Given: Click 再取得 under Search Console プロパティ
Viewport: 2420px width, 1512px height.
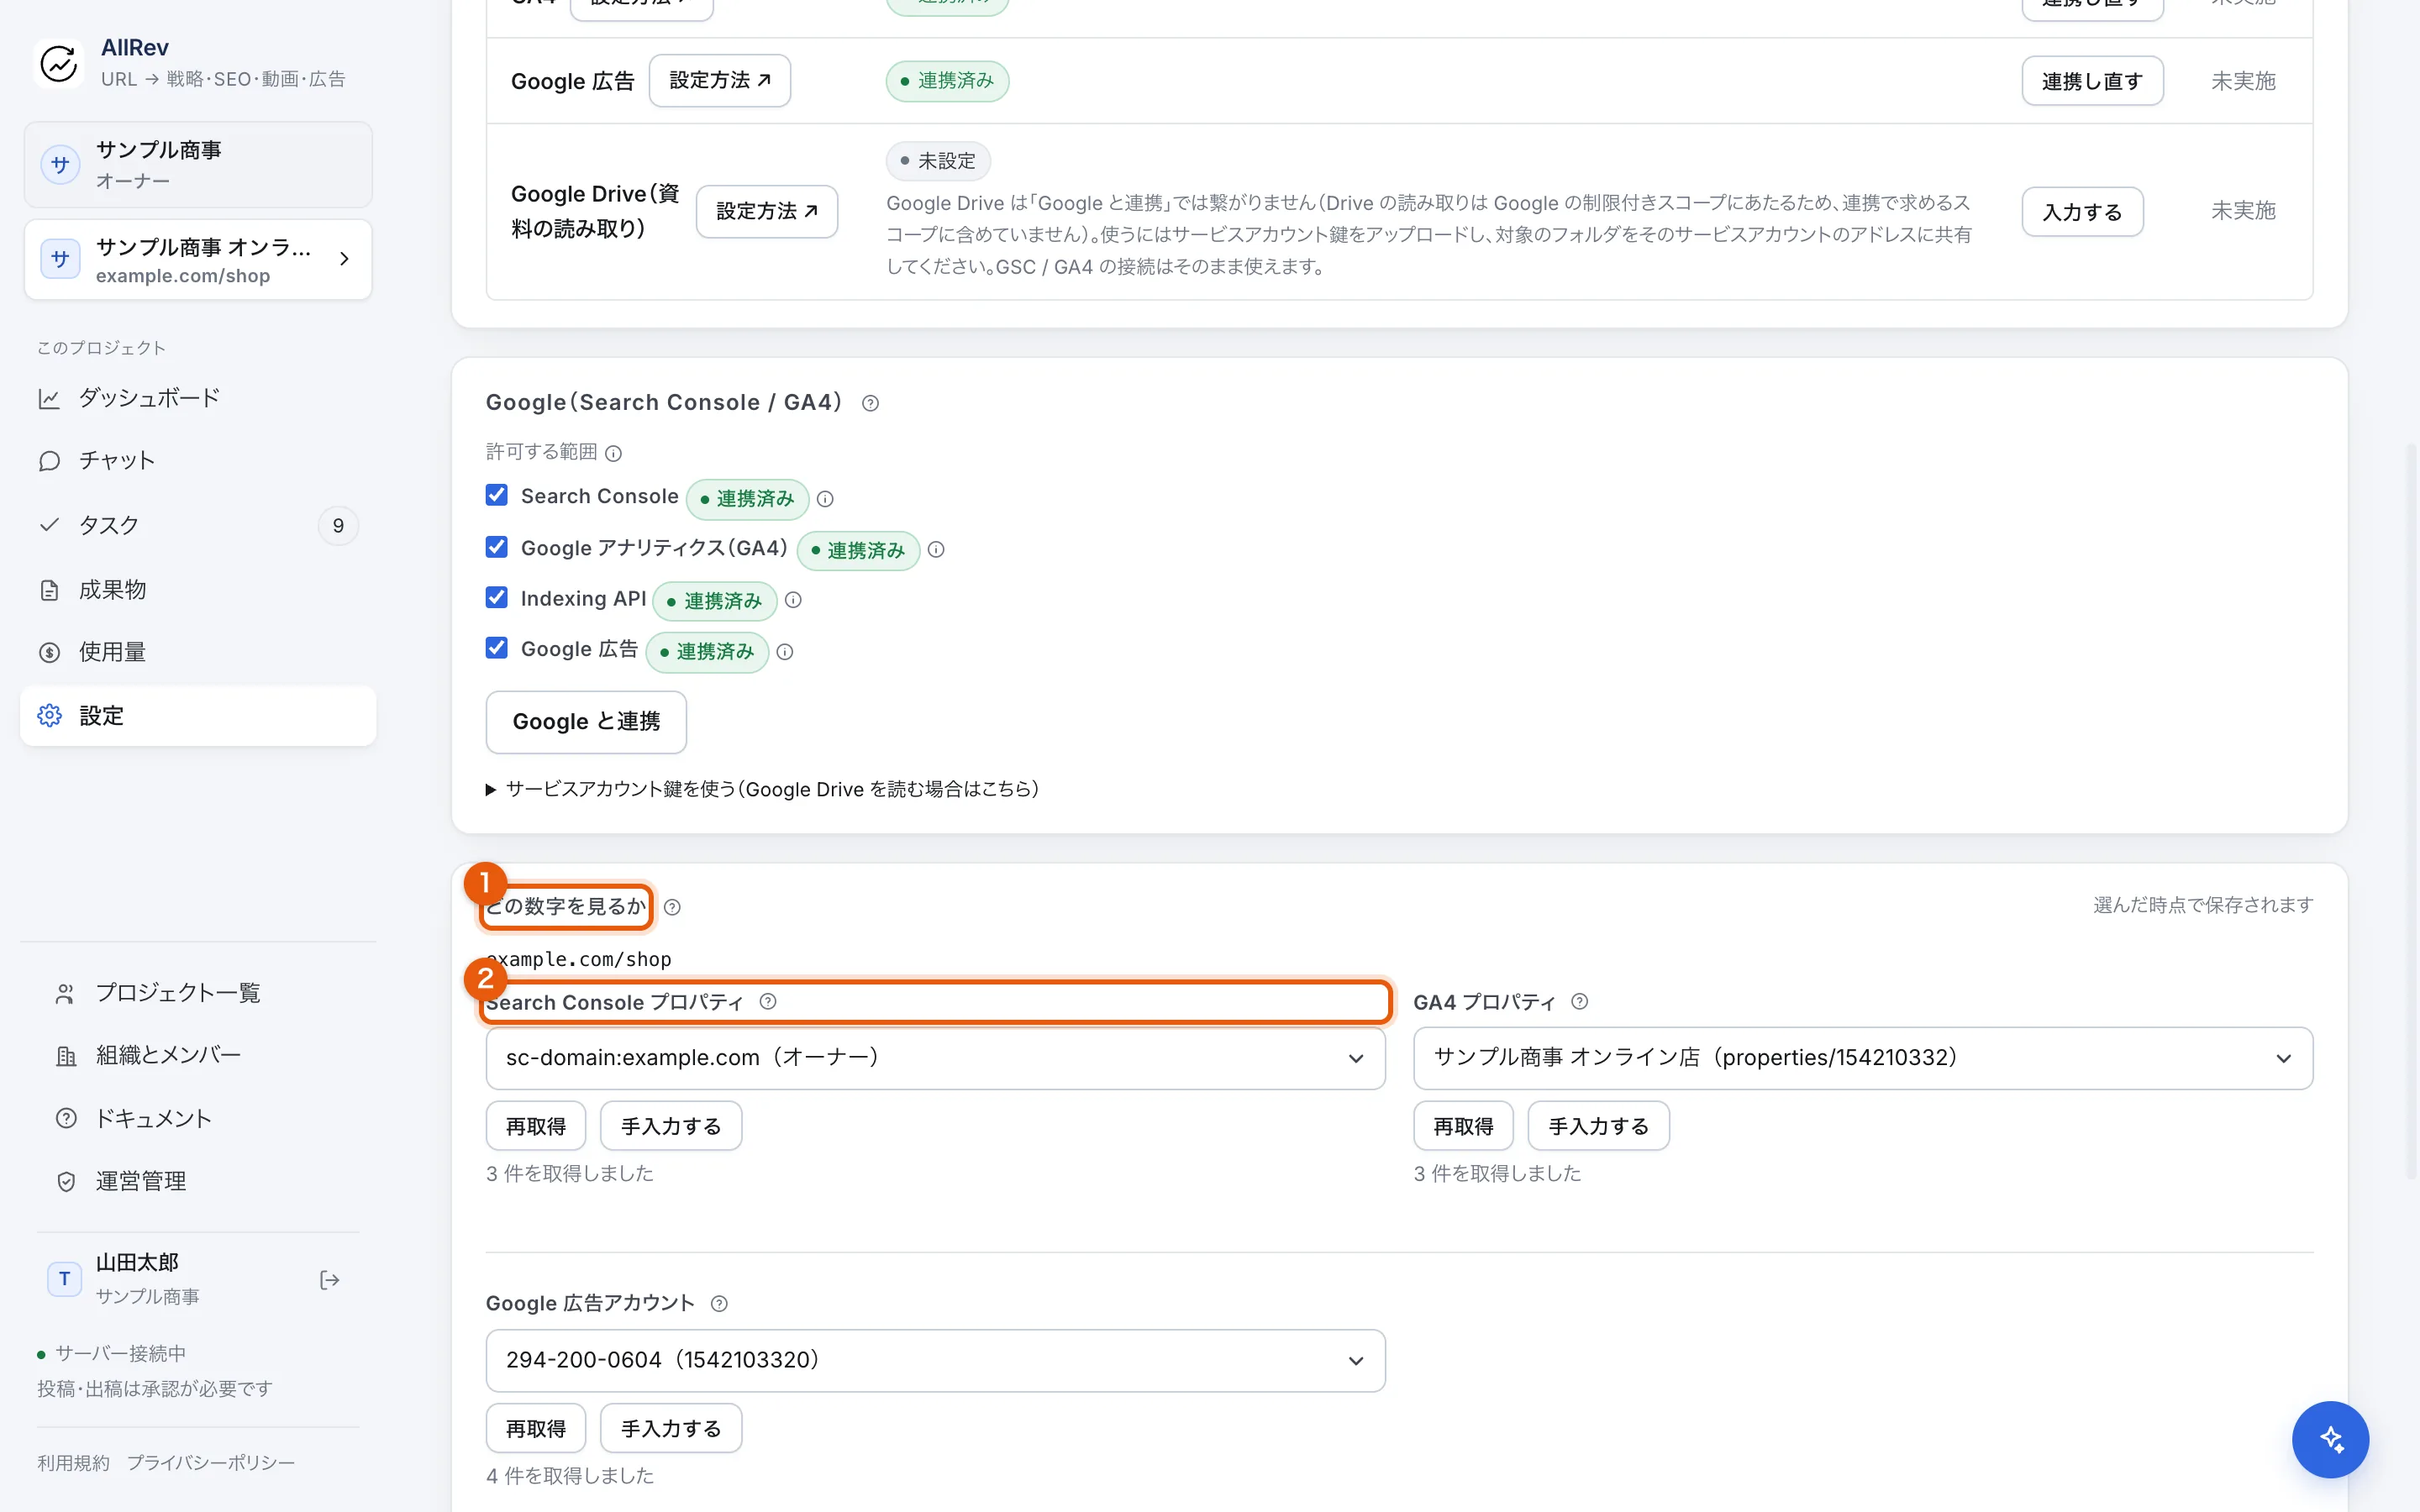Looking at the screenshot, I should (536, 1126).
